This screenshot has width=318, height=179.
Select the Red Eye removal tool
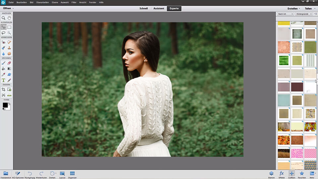pyautogui.click(x=3, y=42)
